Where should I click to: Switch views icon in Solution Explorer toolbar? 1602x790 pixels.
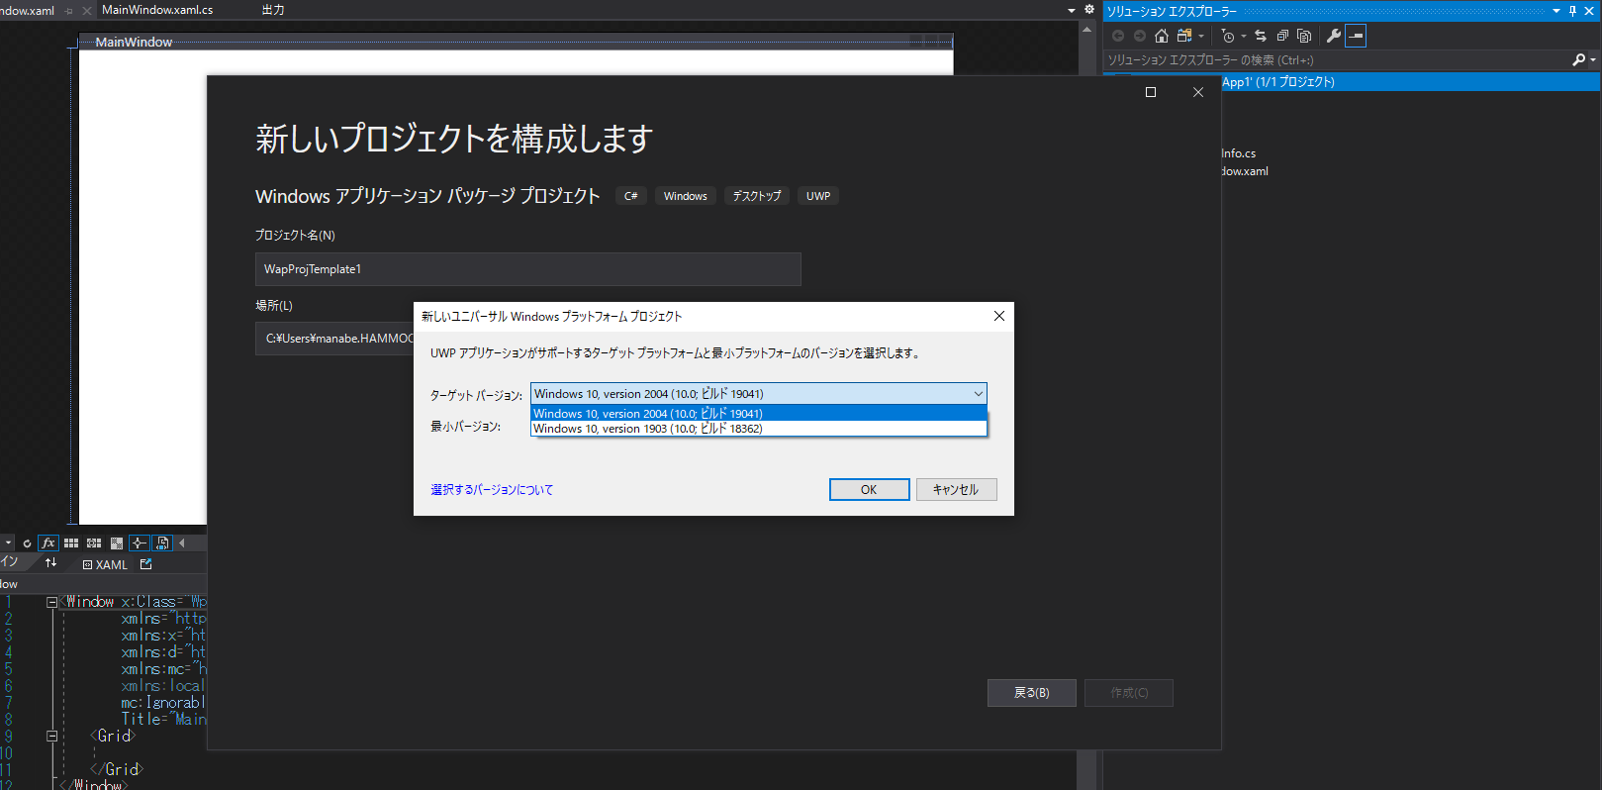(1184, 36)
